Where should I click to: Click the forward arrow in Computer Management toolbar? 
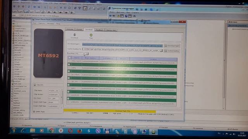coord(114,16)
